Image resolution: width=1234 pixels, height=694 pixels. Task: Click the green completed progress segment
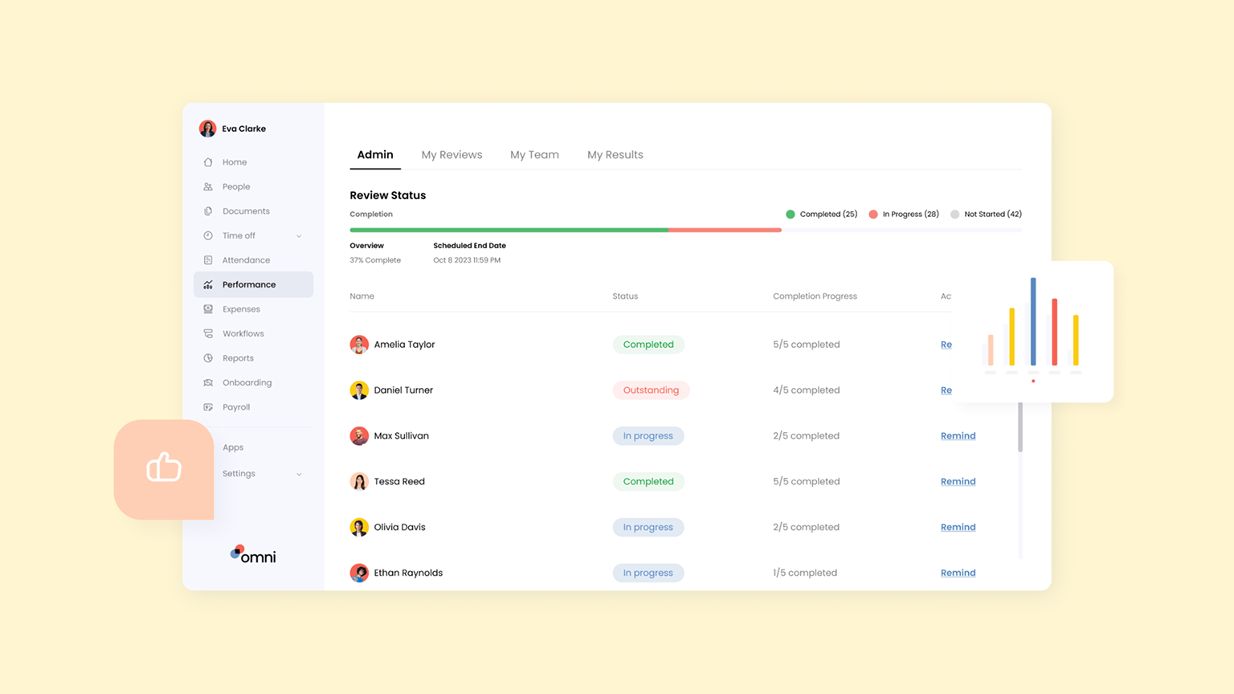[x=509, y=231]
